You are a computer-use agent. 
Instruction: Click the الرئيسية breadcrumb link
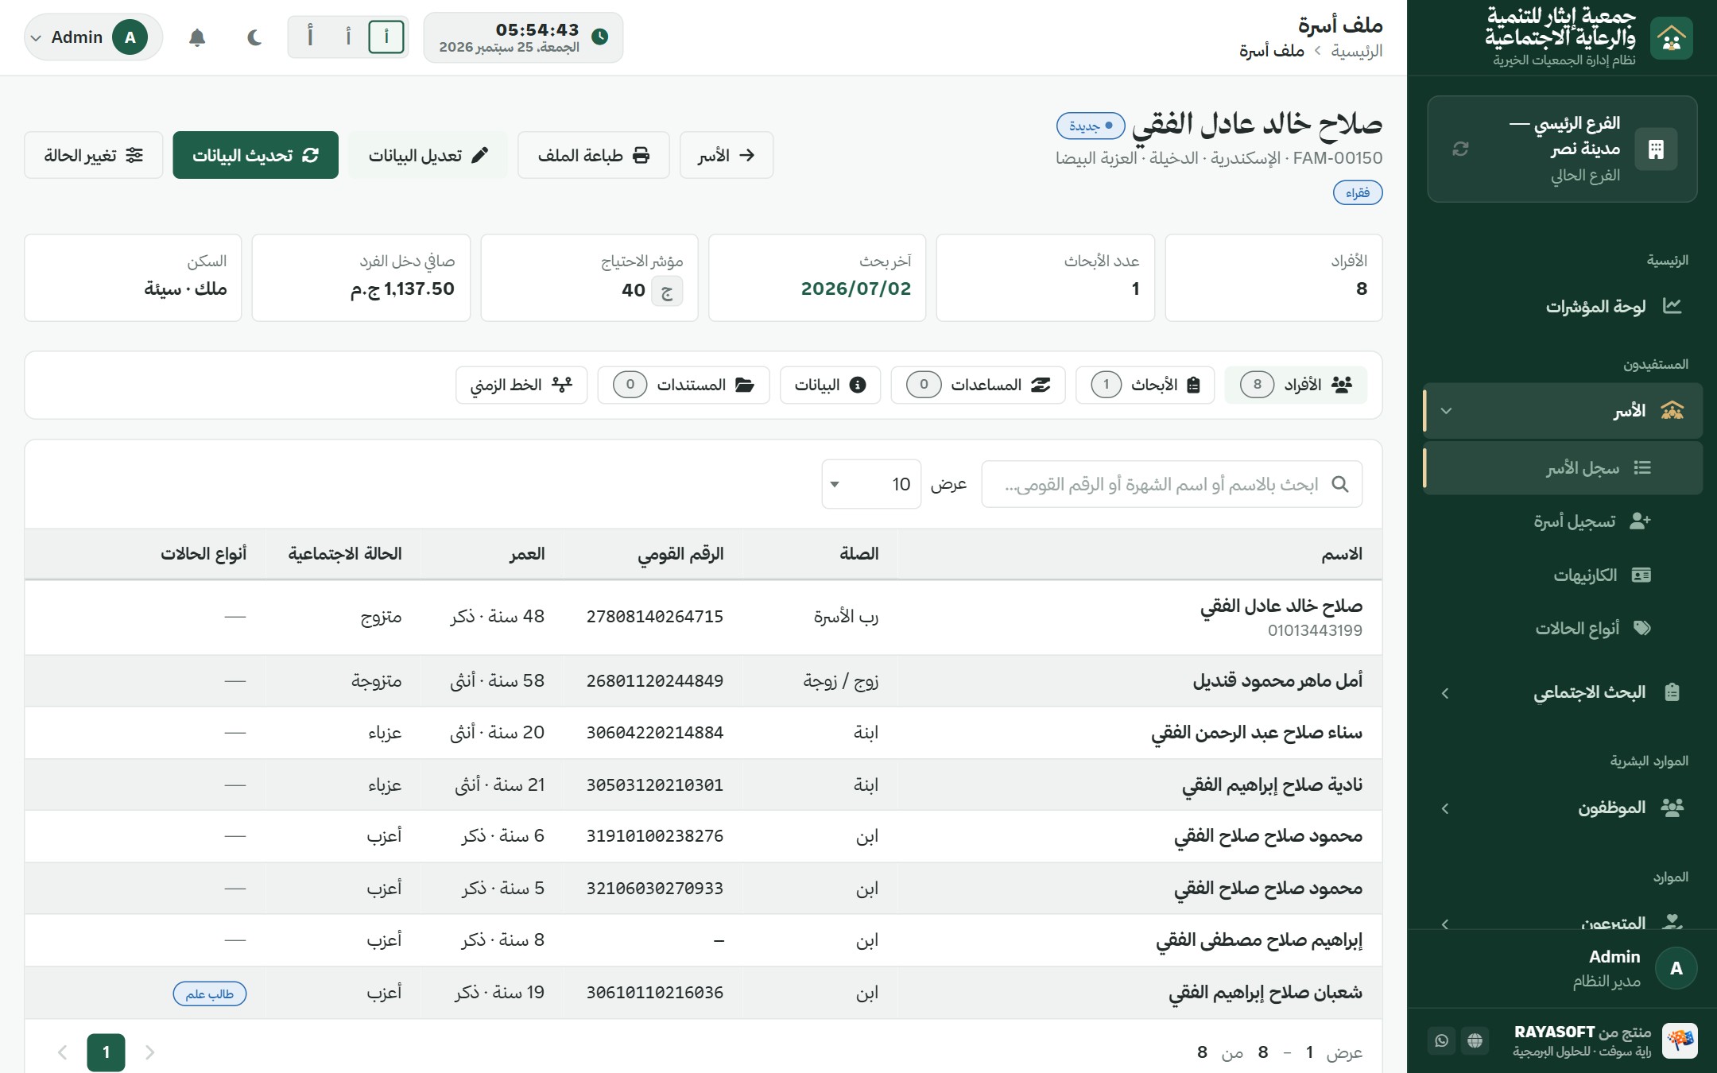[x=1357, y=51]
